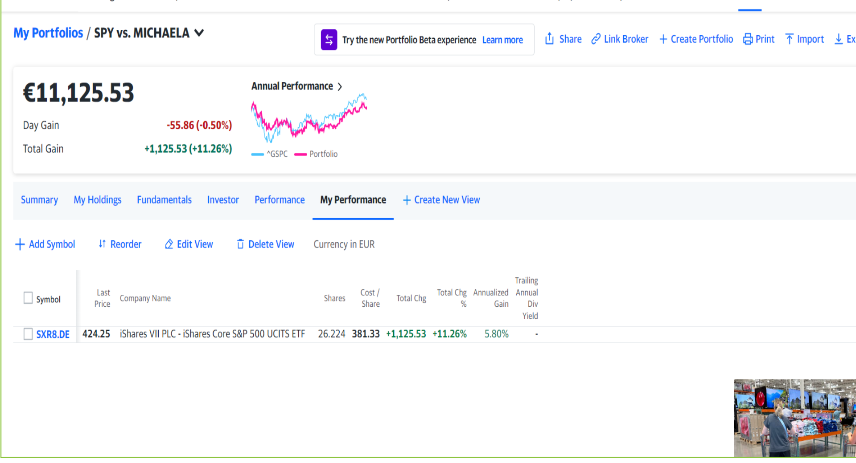Click the Create New View label
The width and height of the screenshot is (856, 463).
click(447, 200)
